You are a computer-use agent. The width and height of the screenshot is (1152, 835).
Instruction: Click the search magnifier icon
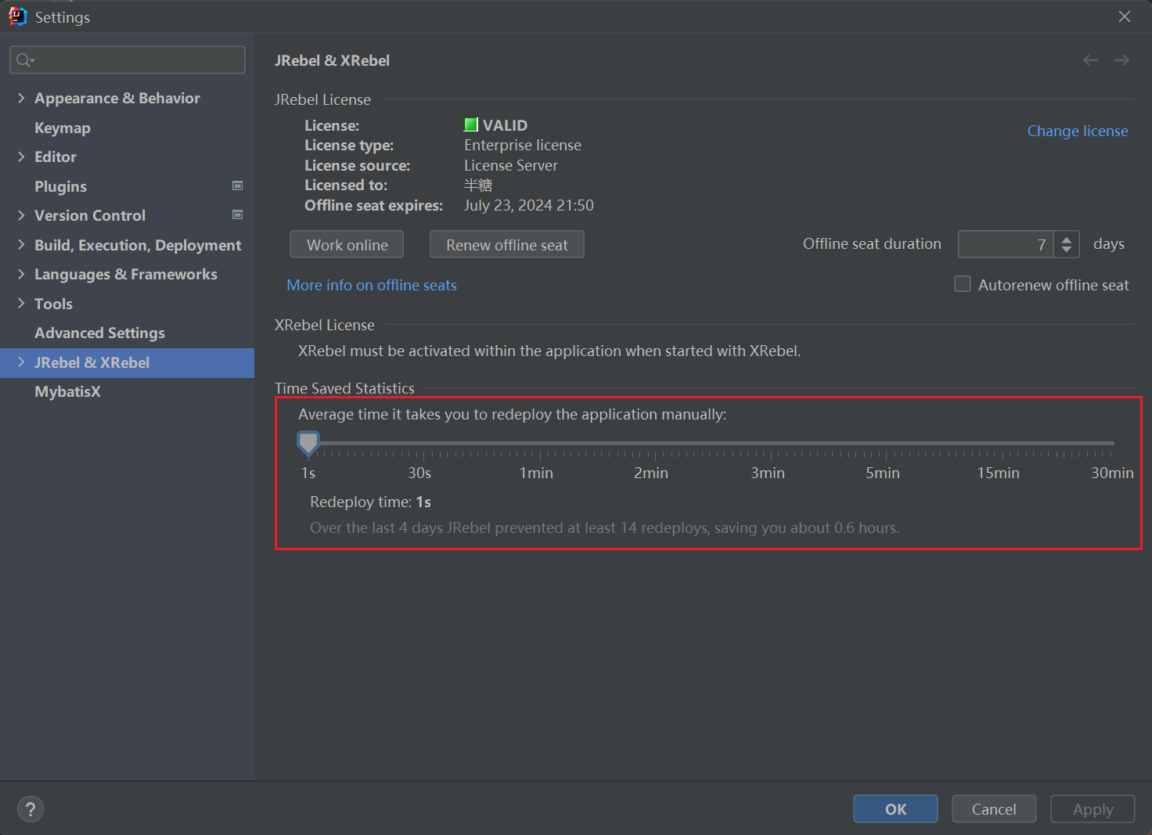(x=24, y=60)
